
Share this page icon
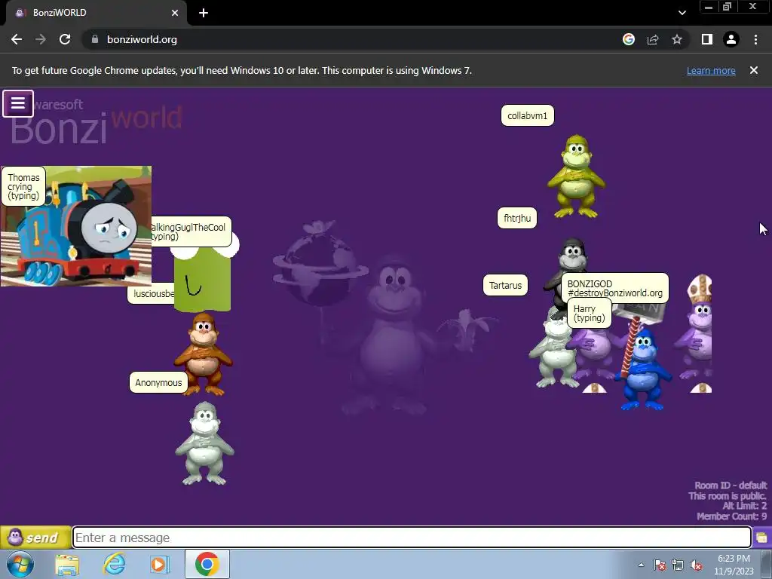click(x=653, y=39)
